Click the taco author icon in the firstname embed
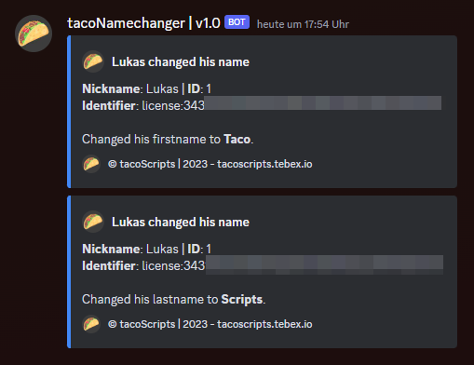This screenshot has height=365, width=474. [x=93, y=61]
